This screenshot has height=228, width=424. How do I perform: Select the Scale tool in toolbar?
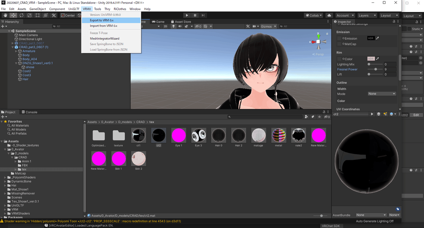pyautogui.click(x=30, y=15)
